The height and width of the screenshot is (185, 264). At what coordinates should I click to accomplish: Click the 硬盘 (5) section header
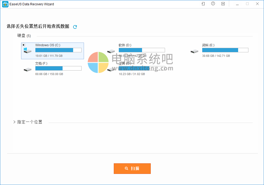point(24,36)
